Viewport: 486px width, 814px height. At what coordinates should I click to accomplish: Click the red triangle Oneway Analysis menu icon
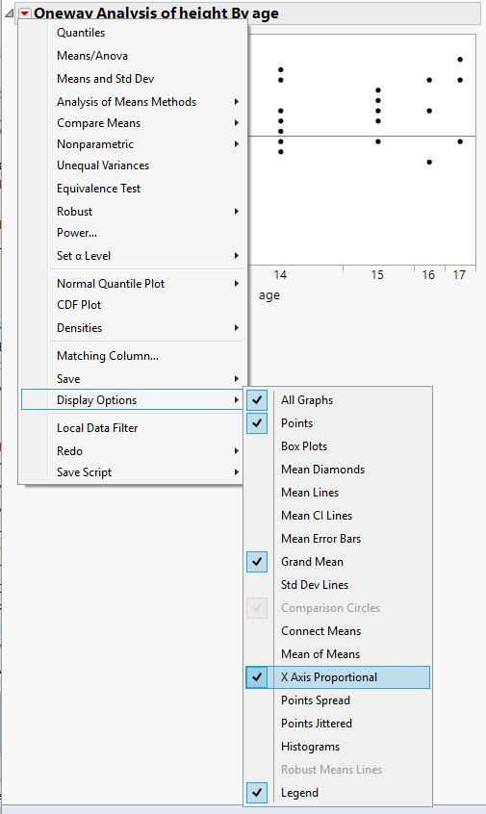pos(25,13)
